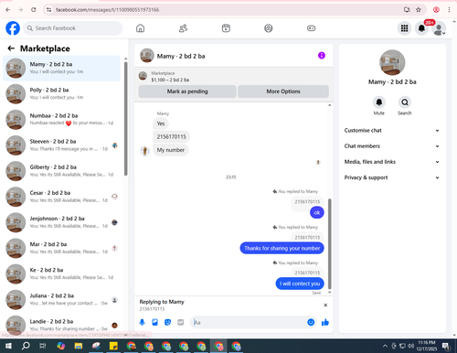Open Mar · 2 bd 2 ba conversation

[61, 248]
